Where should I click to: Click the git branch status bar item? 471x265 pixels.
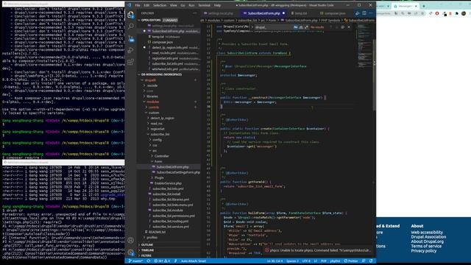point(135,261)
